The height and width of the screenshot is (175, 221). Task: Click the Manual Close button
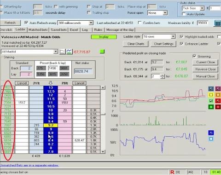click(x=205, y=76)
